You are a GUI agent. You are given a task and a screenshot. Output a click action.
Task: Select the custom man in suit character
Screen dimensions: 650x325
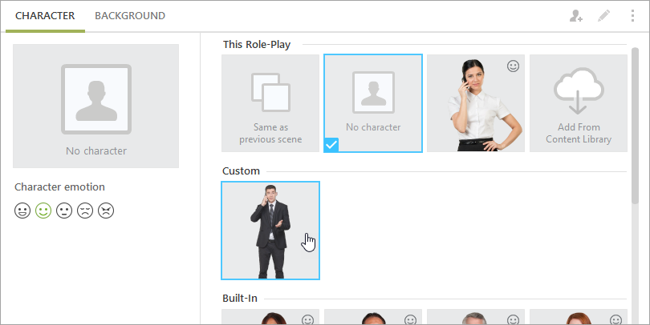[x=270, y=231]
